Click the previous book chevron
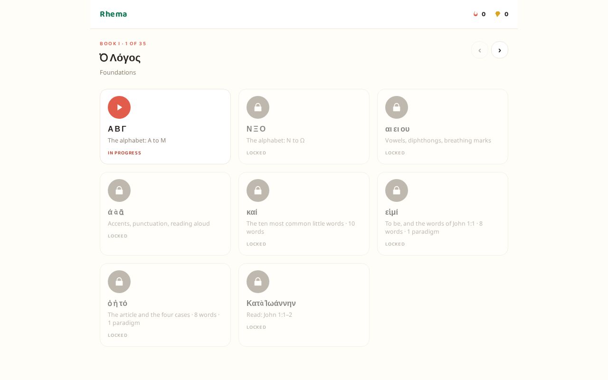 [x=480, y=50]
